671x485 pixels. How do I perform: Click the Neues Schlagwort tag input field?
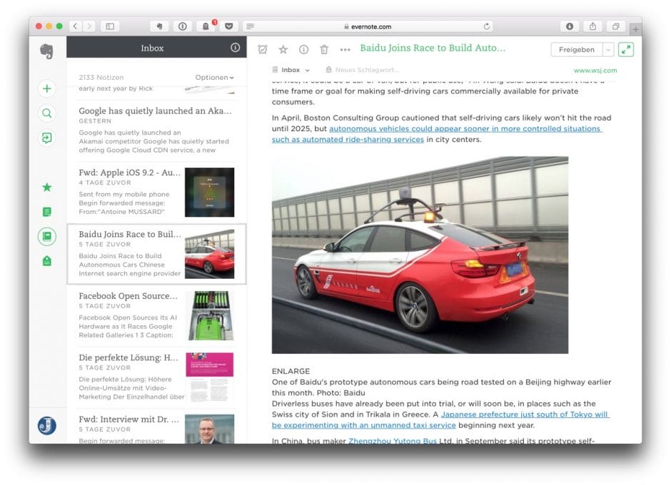pyautogui.click(x=365, y=70)
